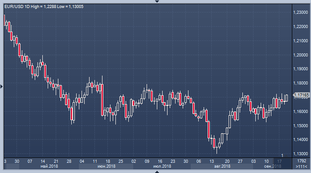This screenshot has height=173, width=311.
Task: Click the сен.2018 month segment
Action: (x=273, y=166)
